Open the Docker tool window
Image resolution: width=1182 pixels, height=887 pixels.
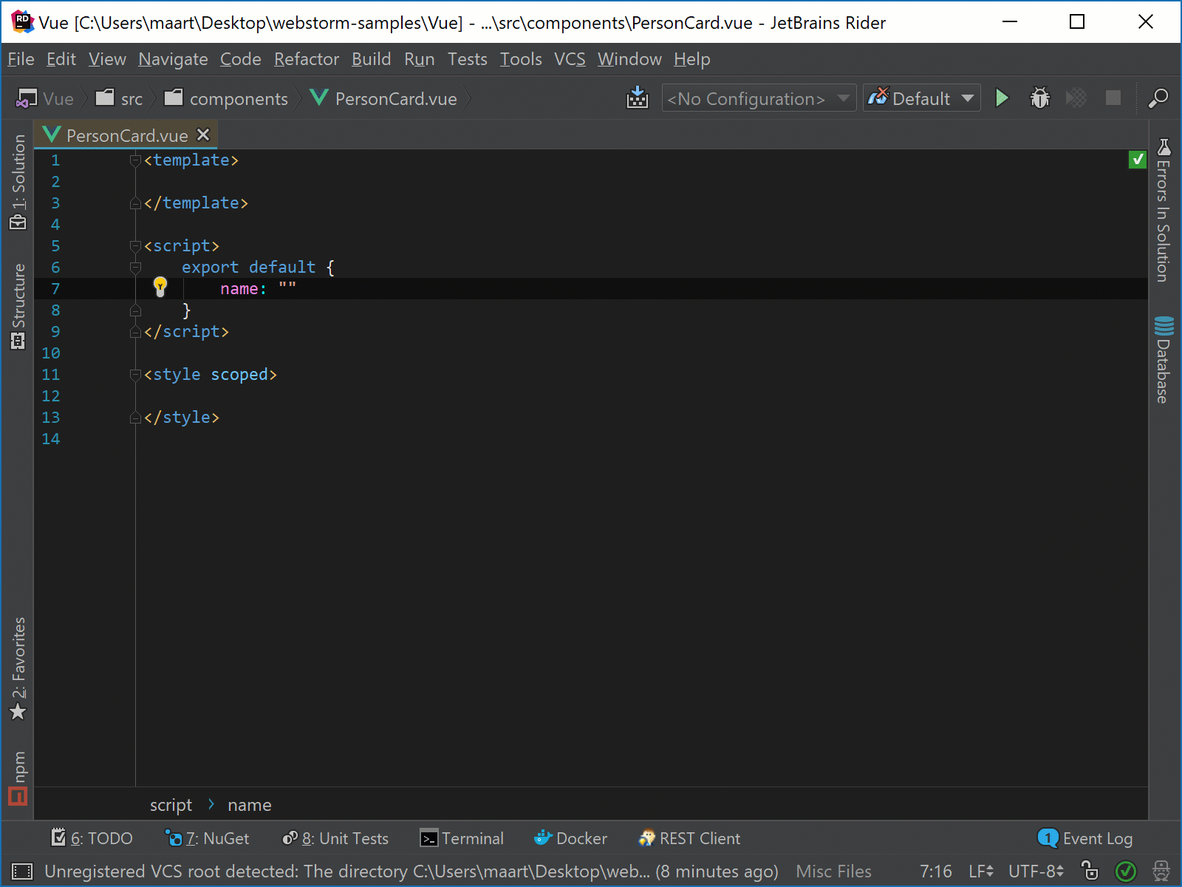coord(570,838)
